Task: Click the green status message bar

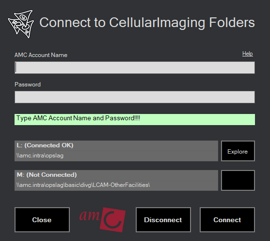Action: point(135,120)
